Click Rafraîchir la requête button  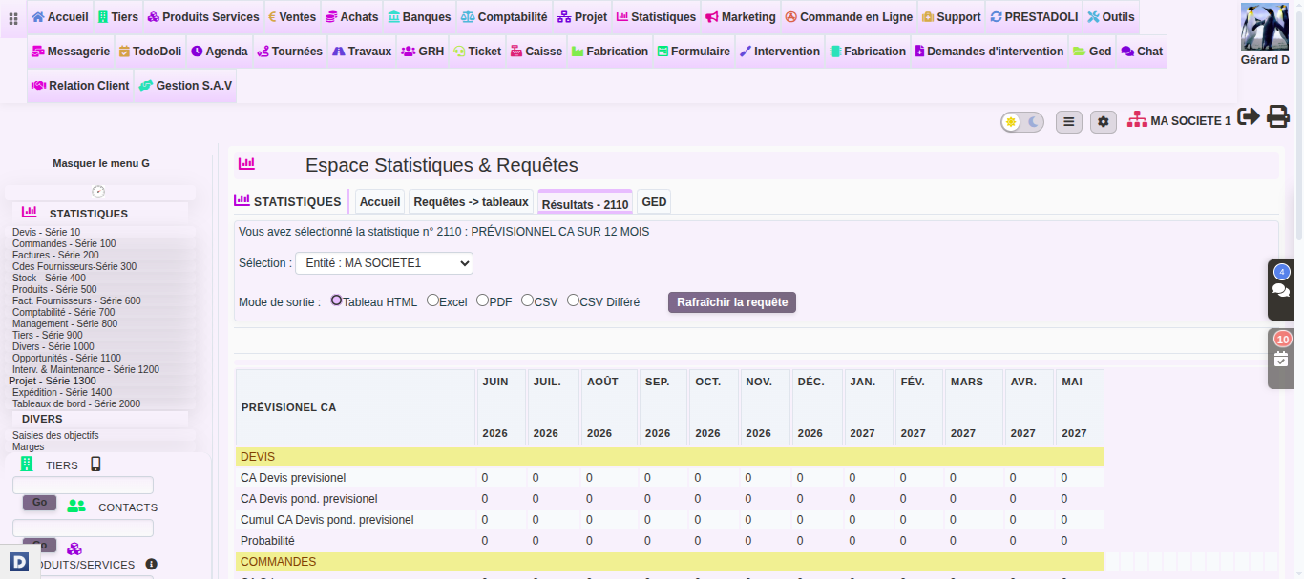[732, 302]
